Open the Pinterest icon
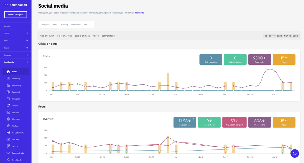This screenshot has width=304, height=163. (x=8, y=119)
